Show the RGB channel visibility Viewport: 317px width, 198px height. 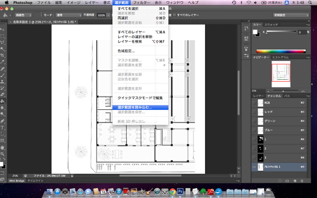click(254, 103)
